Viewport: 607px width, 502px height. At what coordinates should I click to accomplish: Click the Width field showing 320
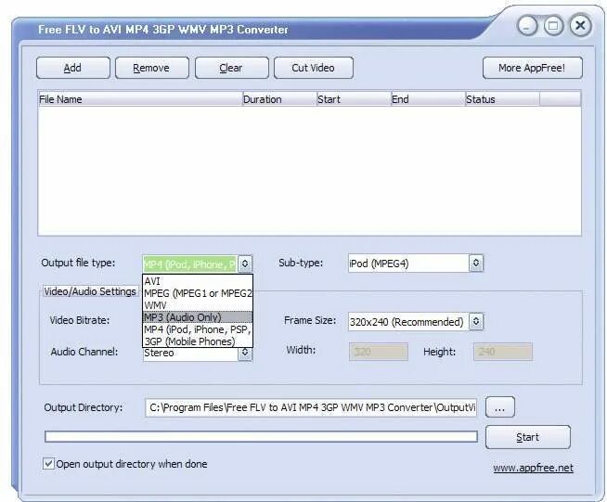point(379,352)
